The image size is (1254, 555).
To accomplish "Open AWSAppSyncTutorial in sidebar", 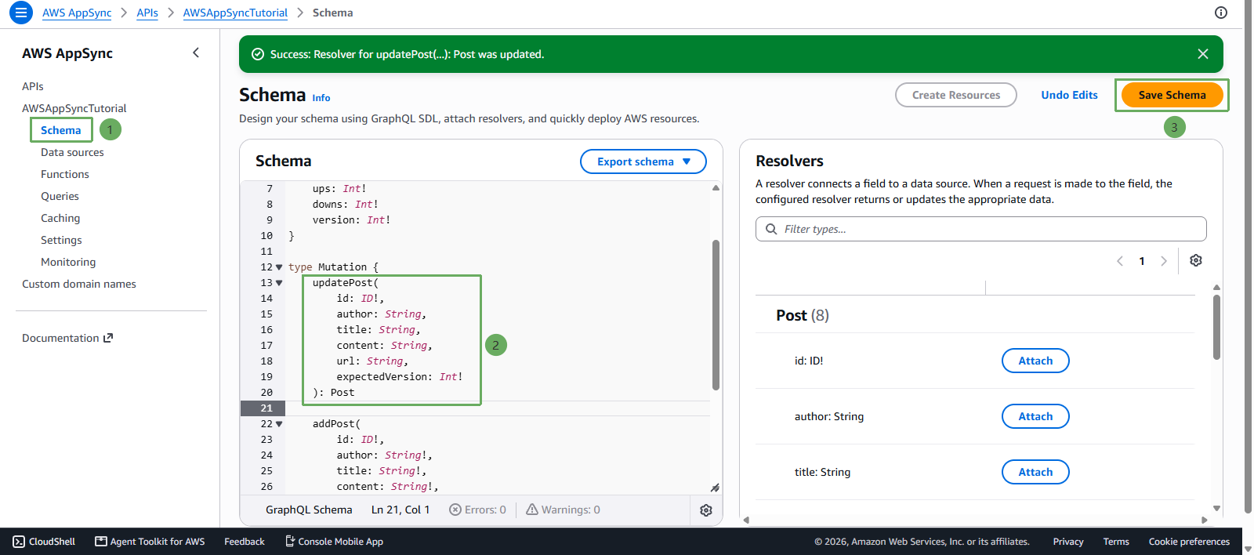I will pos(74,108).
